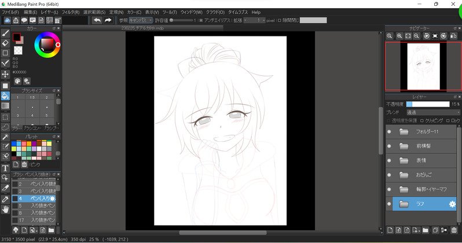Select the Eyedropper tool

click(5, 199)
